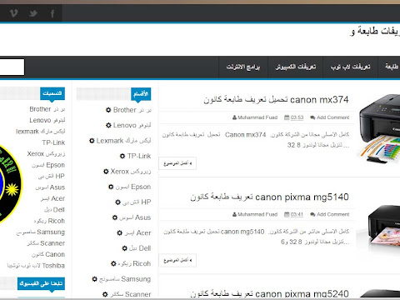This screenshot has width=400, height=300.
Task: Open Xerox in التسميات labels list
Action: (46, 153)
